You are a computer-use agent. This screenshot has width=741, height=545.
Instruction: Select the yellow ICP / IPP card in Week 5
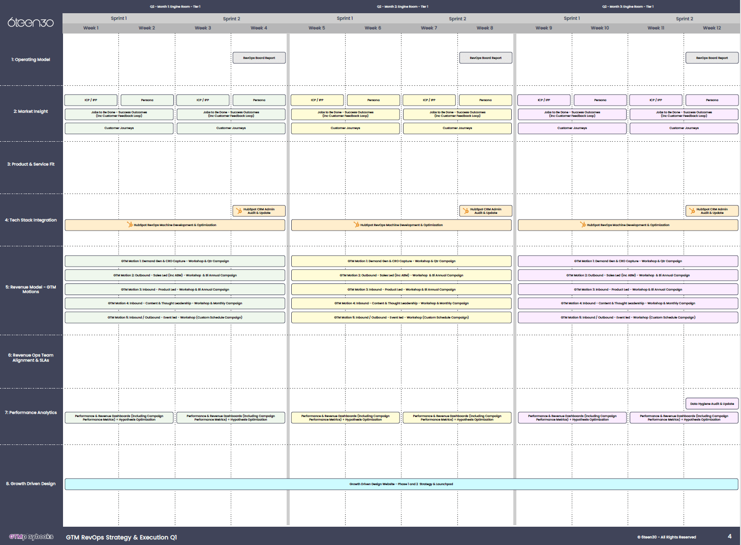tap(317, 100)
